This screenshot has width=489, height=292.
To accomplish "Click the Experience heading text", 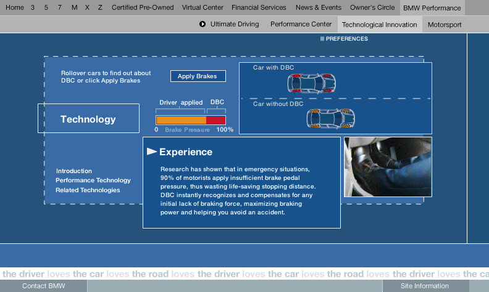I will tap(186, 152).
